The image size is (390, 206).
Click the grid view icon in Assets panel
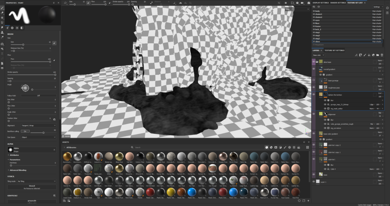[x=307, y=147]
